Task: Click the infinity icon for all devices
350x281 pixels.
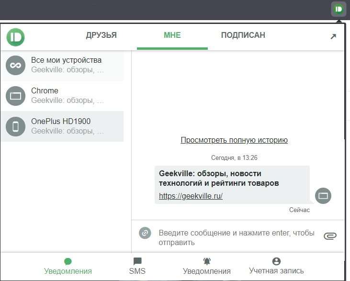Action: (15, 66)
